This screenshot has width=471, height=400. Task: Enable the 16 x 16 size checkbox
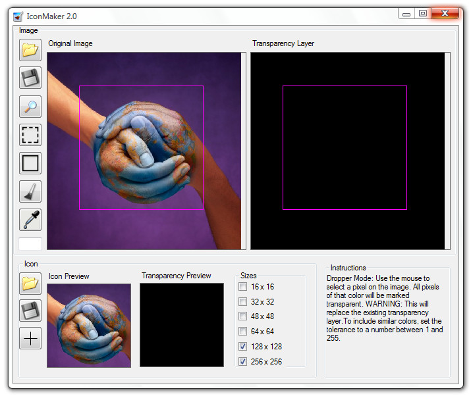[x=242, y=287]
